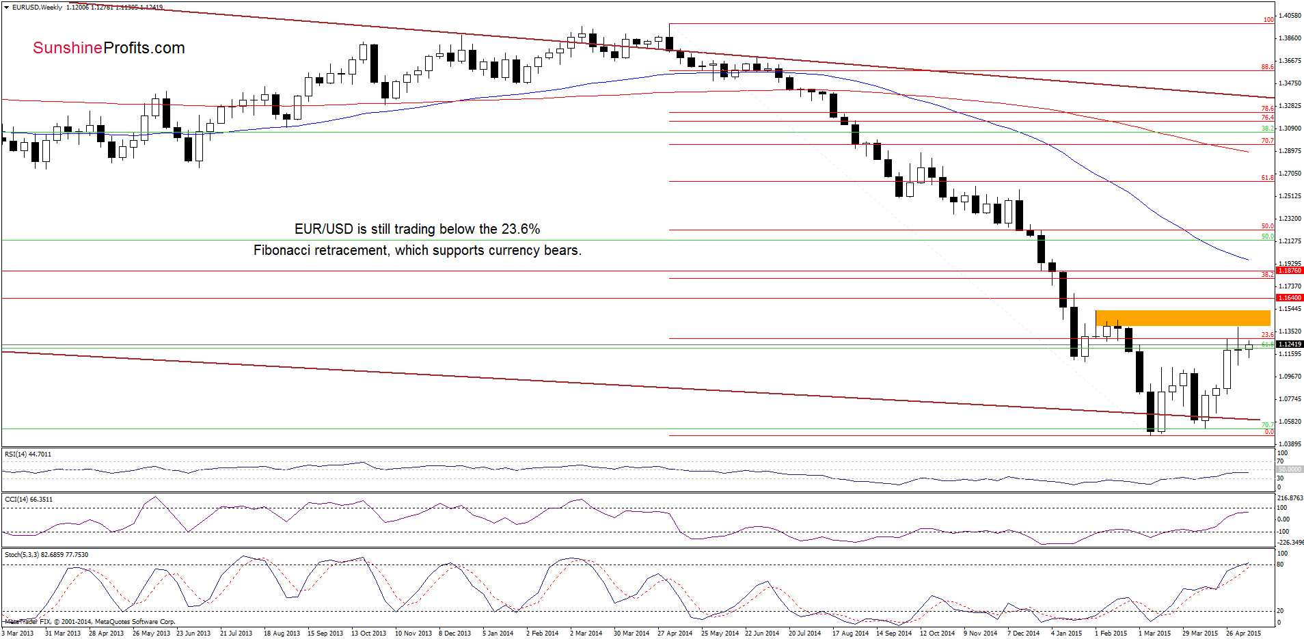Click the CCI(14) 66.3511 indicator label
The width and height of the screenshot is (1304, 639).
(29, 499)
